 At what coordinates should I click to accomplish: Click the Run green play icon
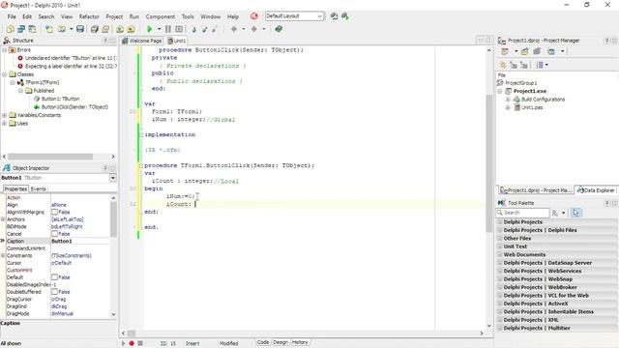150,29
